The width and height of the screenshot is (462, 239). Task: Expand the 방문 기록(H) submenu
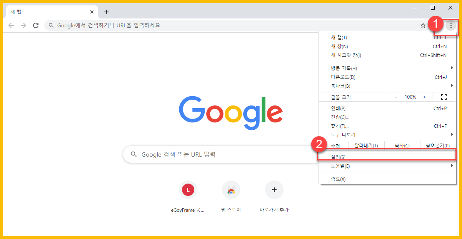click(x=387, y=68)
